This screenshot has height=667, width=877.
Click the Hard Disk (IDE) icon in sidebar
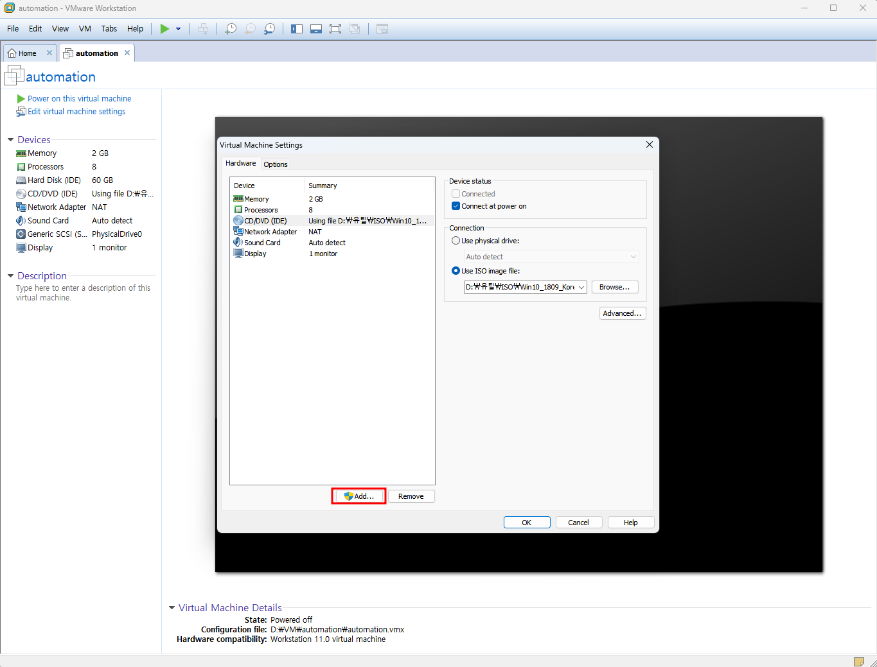tap(21, 180)
